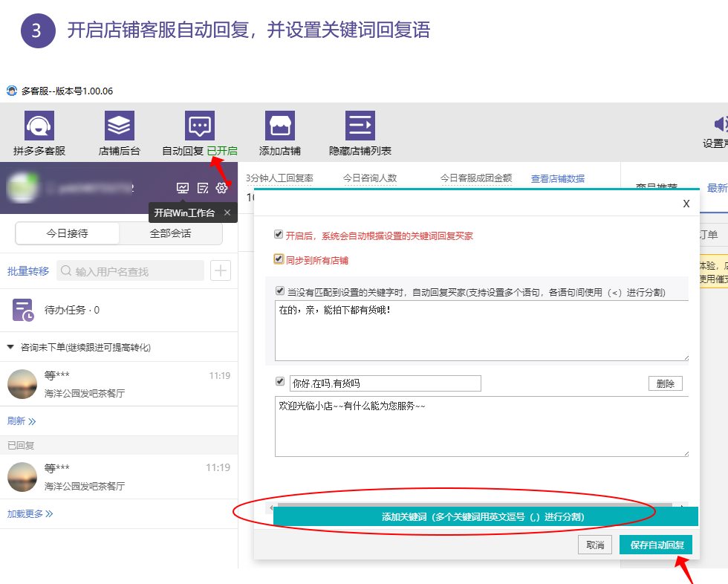Image resolution: width=728 pixels, height=584 pixels.
Task: Dismiss the 开启Win工作台 tooltip
Action: click(x=227, y=212)
